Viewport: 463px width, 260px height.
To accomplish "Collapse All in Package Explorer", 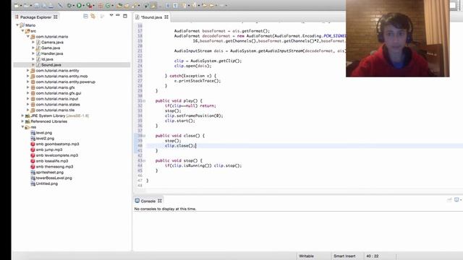I will [x=85, y=17].
